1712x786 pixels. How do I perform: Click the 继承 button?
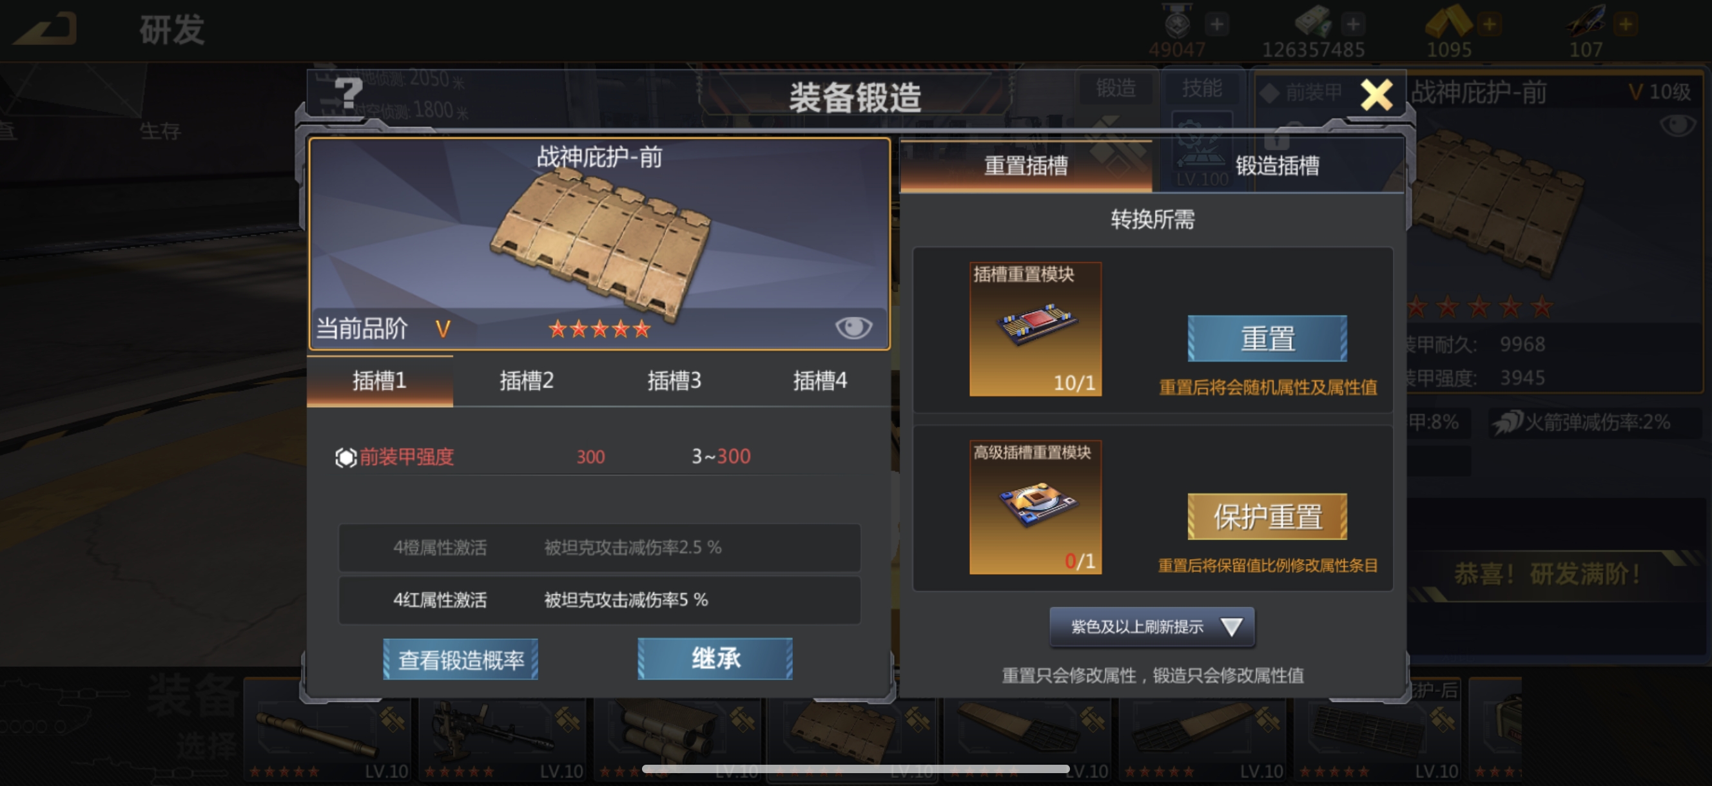715,658
